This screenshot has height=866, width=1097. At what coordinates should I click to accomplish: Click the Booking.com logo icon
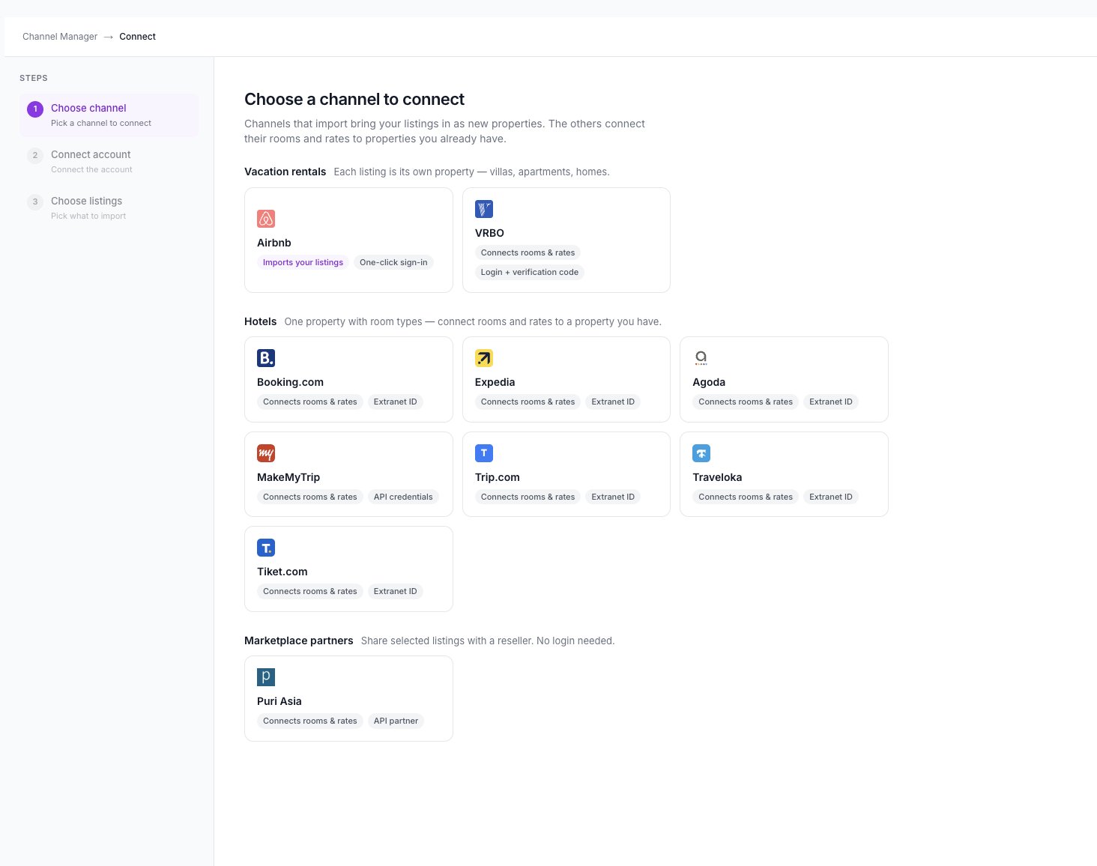[266, 358]
